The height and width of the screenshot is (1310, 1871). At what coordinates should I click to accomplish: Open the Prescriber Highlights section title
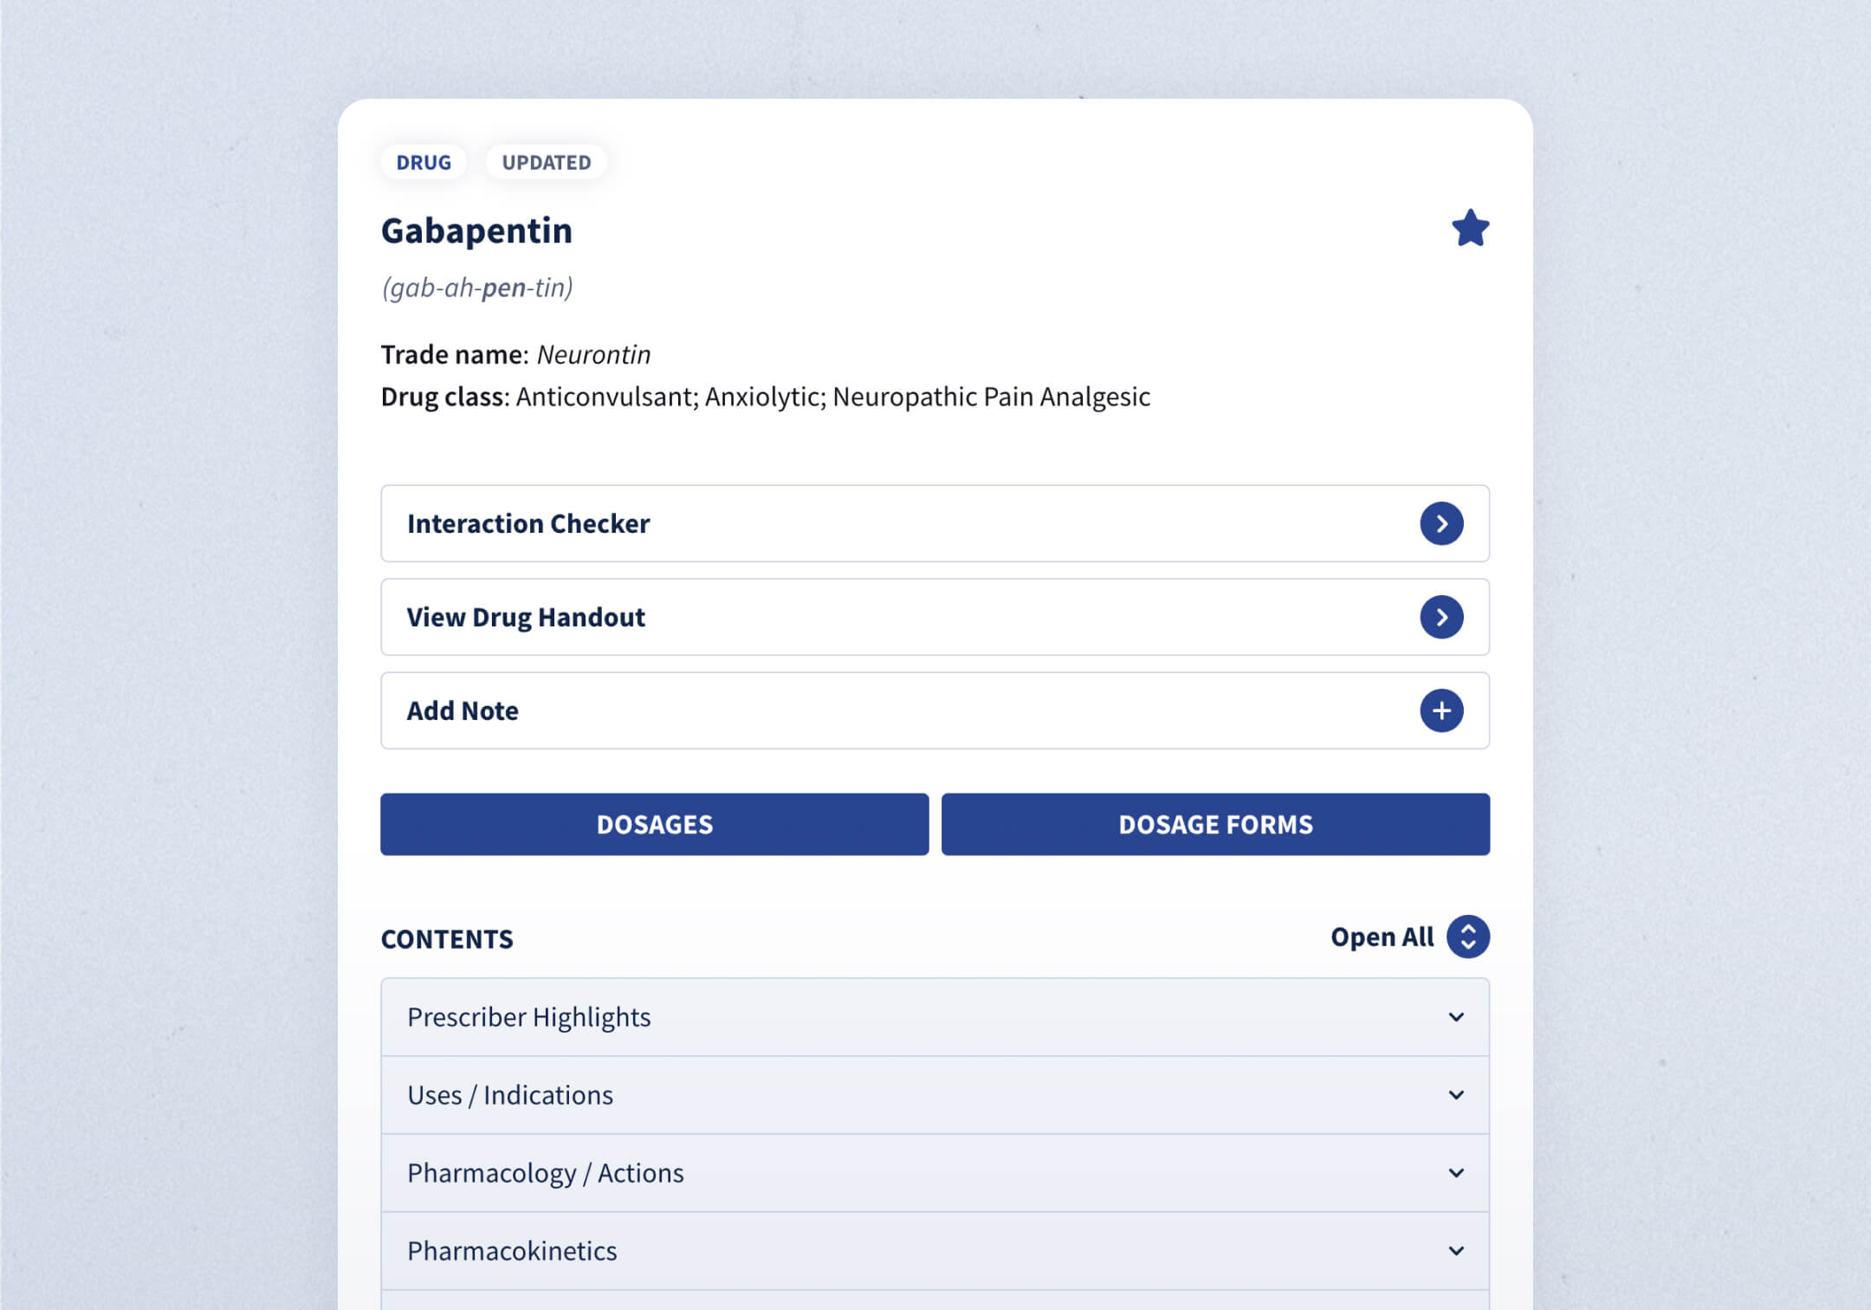coord(528,1017)
